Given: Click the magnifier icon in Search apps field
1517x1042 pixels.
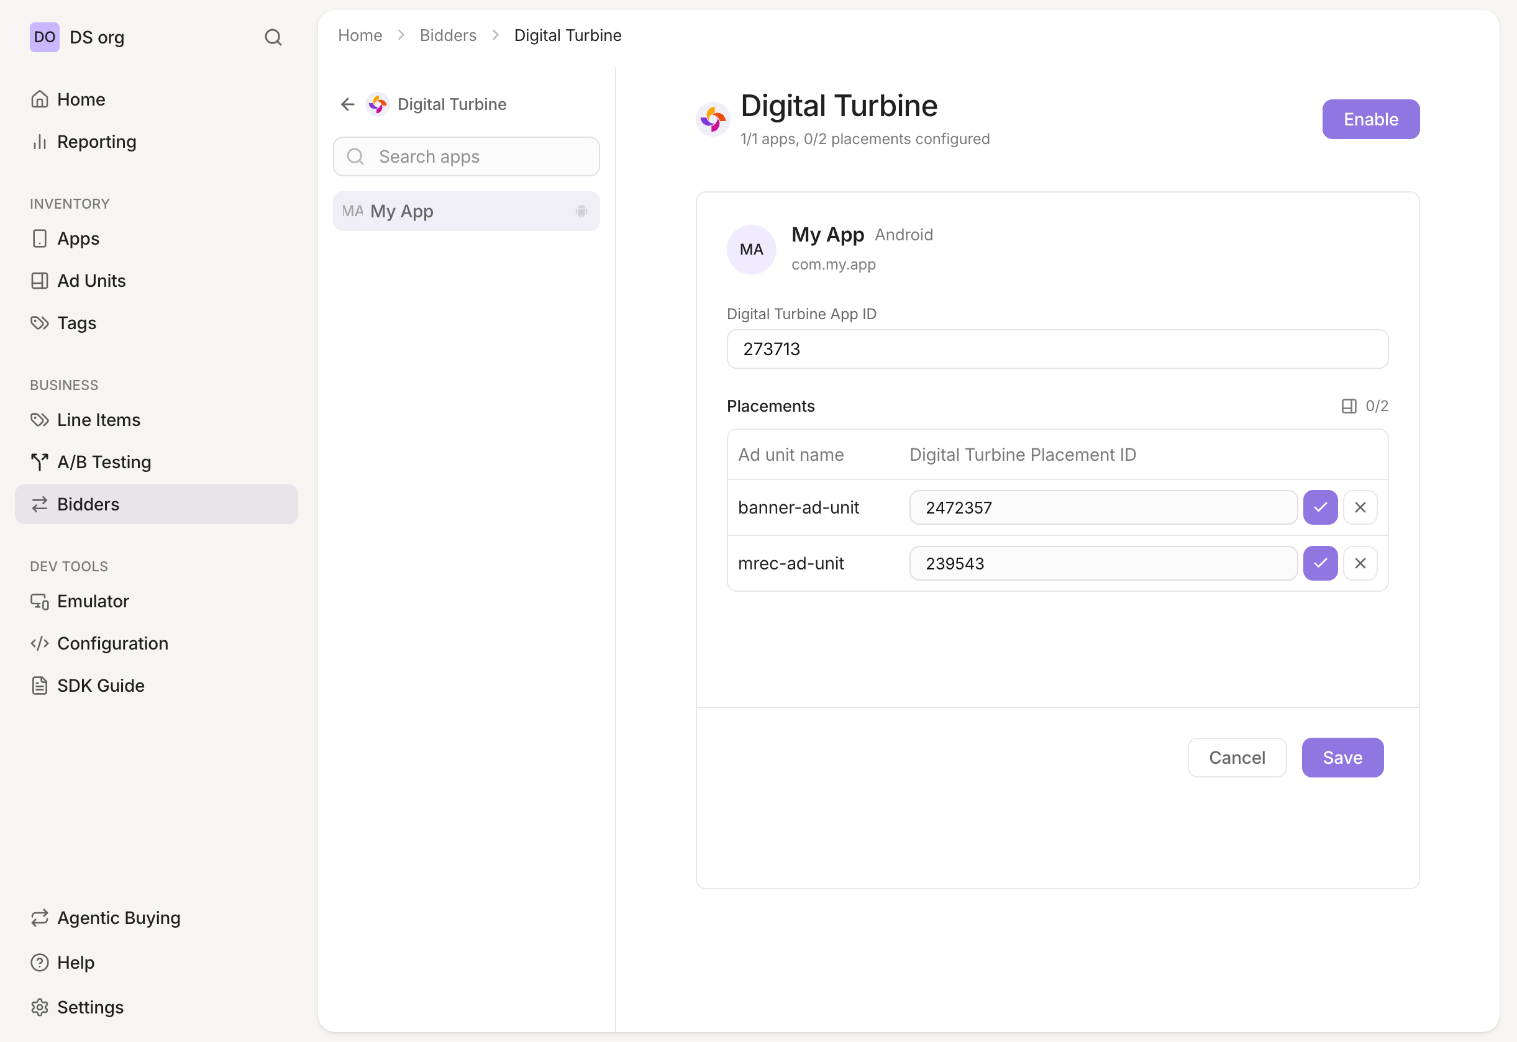Looking at the screenshot, I should (x=355, y=156).
